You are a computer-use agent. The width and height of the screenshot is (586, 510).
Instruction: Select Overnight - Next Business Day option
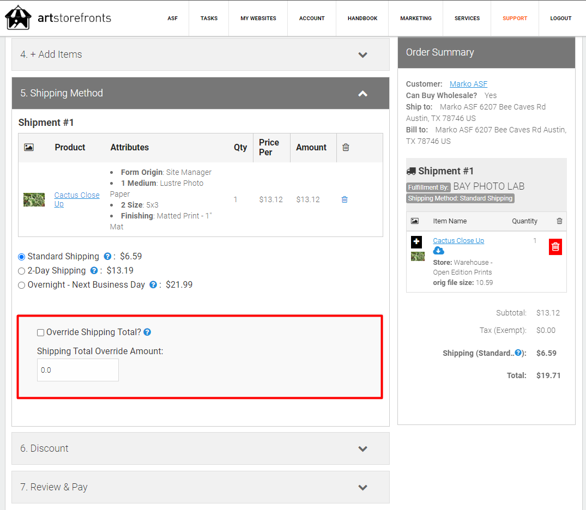(22, 285)
